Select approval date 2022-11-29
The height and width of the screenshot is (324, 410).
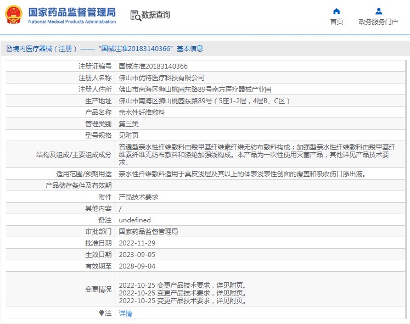click(x=137, y=243)
